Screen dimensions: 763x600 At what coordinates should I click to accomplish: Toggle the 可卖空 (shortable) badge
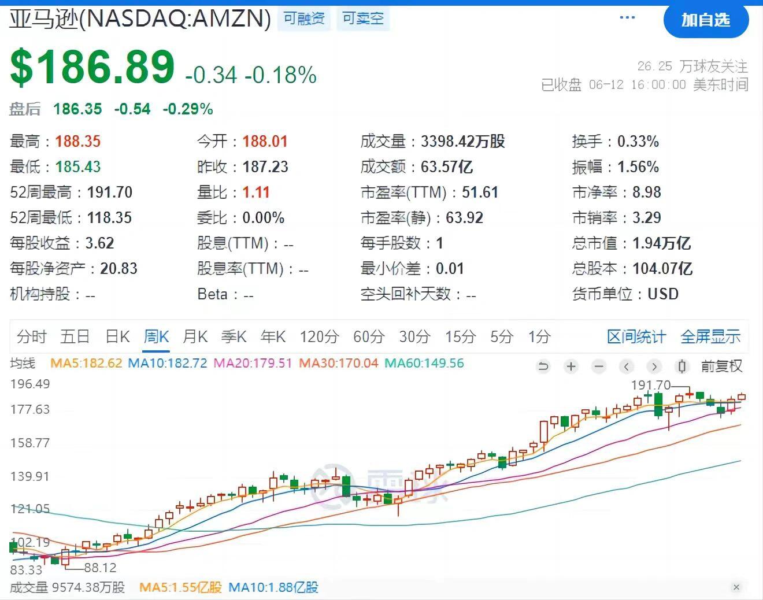coord(362,18)
